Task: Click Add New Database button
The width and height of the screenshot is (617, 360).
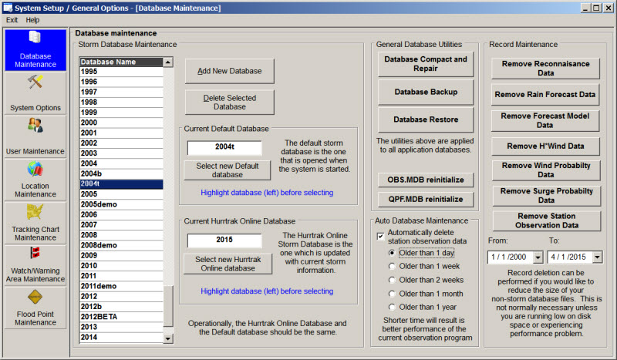Action: click(230, 71)
